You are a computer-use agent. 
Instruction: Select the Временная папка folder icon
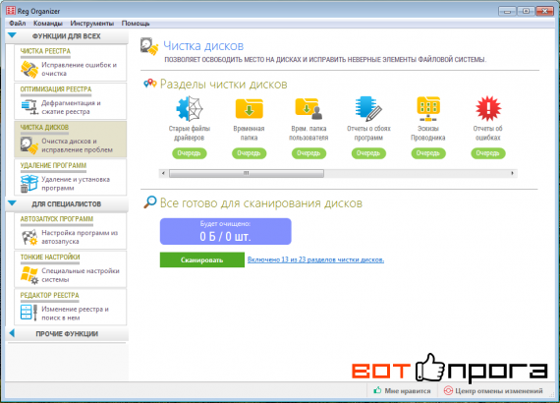pyautogui.click(x=249, y=108)
